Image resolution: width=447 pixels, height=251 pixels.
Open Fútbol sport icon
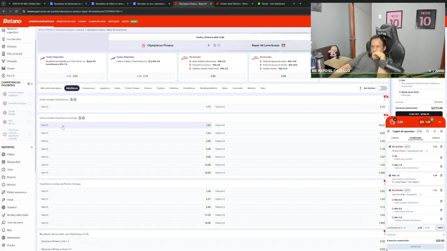4,154
